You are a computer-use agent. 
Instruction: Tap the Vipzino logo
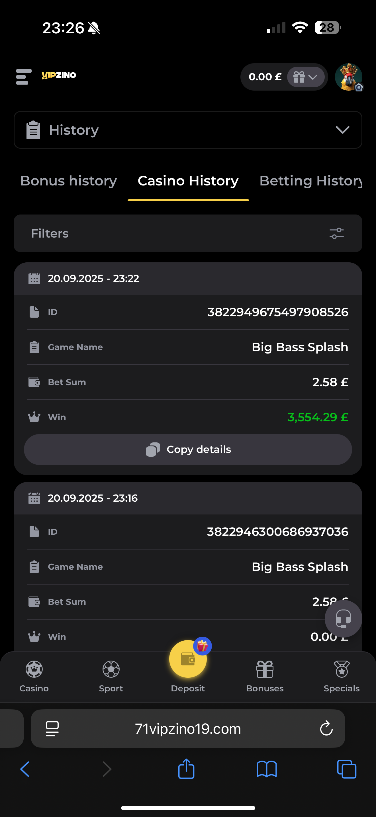[59, 75]
